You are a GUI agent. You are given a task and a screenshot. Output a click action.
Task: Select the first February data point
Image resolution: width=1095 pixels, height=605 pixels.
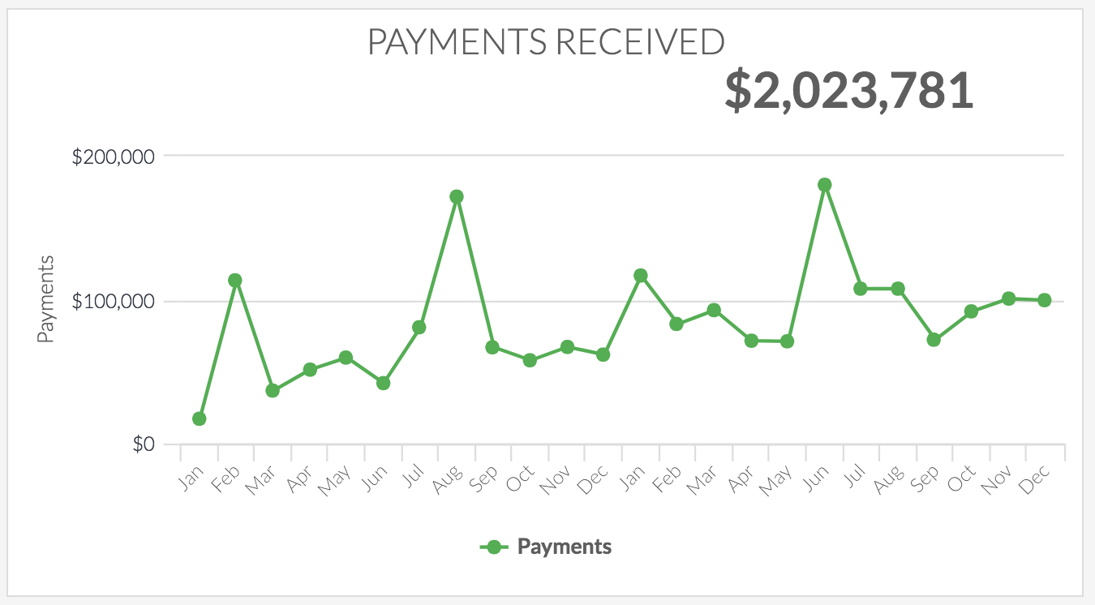[x=235, y=281]
